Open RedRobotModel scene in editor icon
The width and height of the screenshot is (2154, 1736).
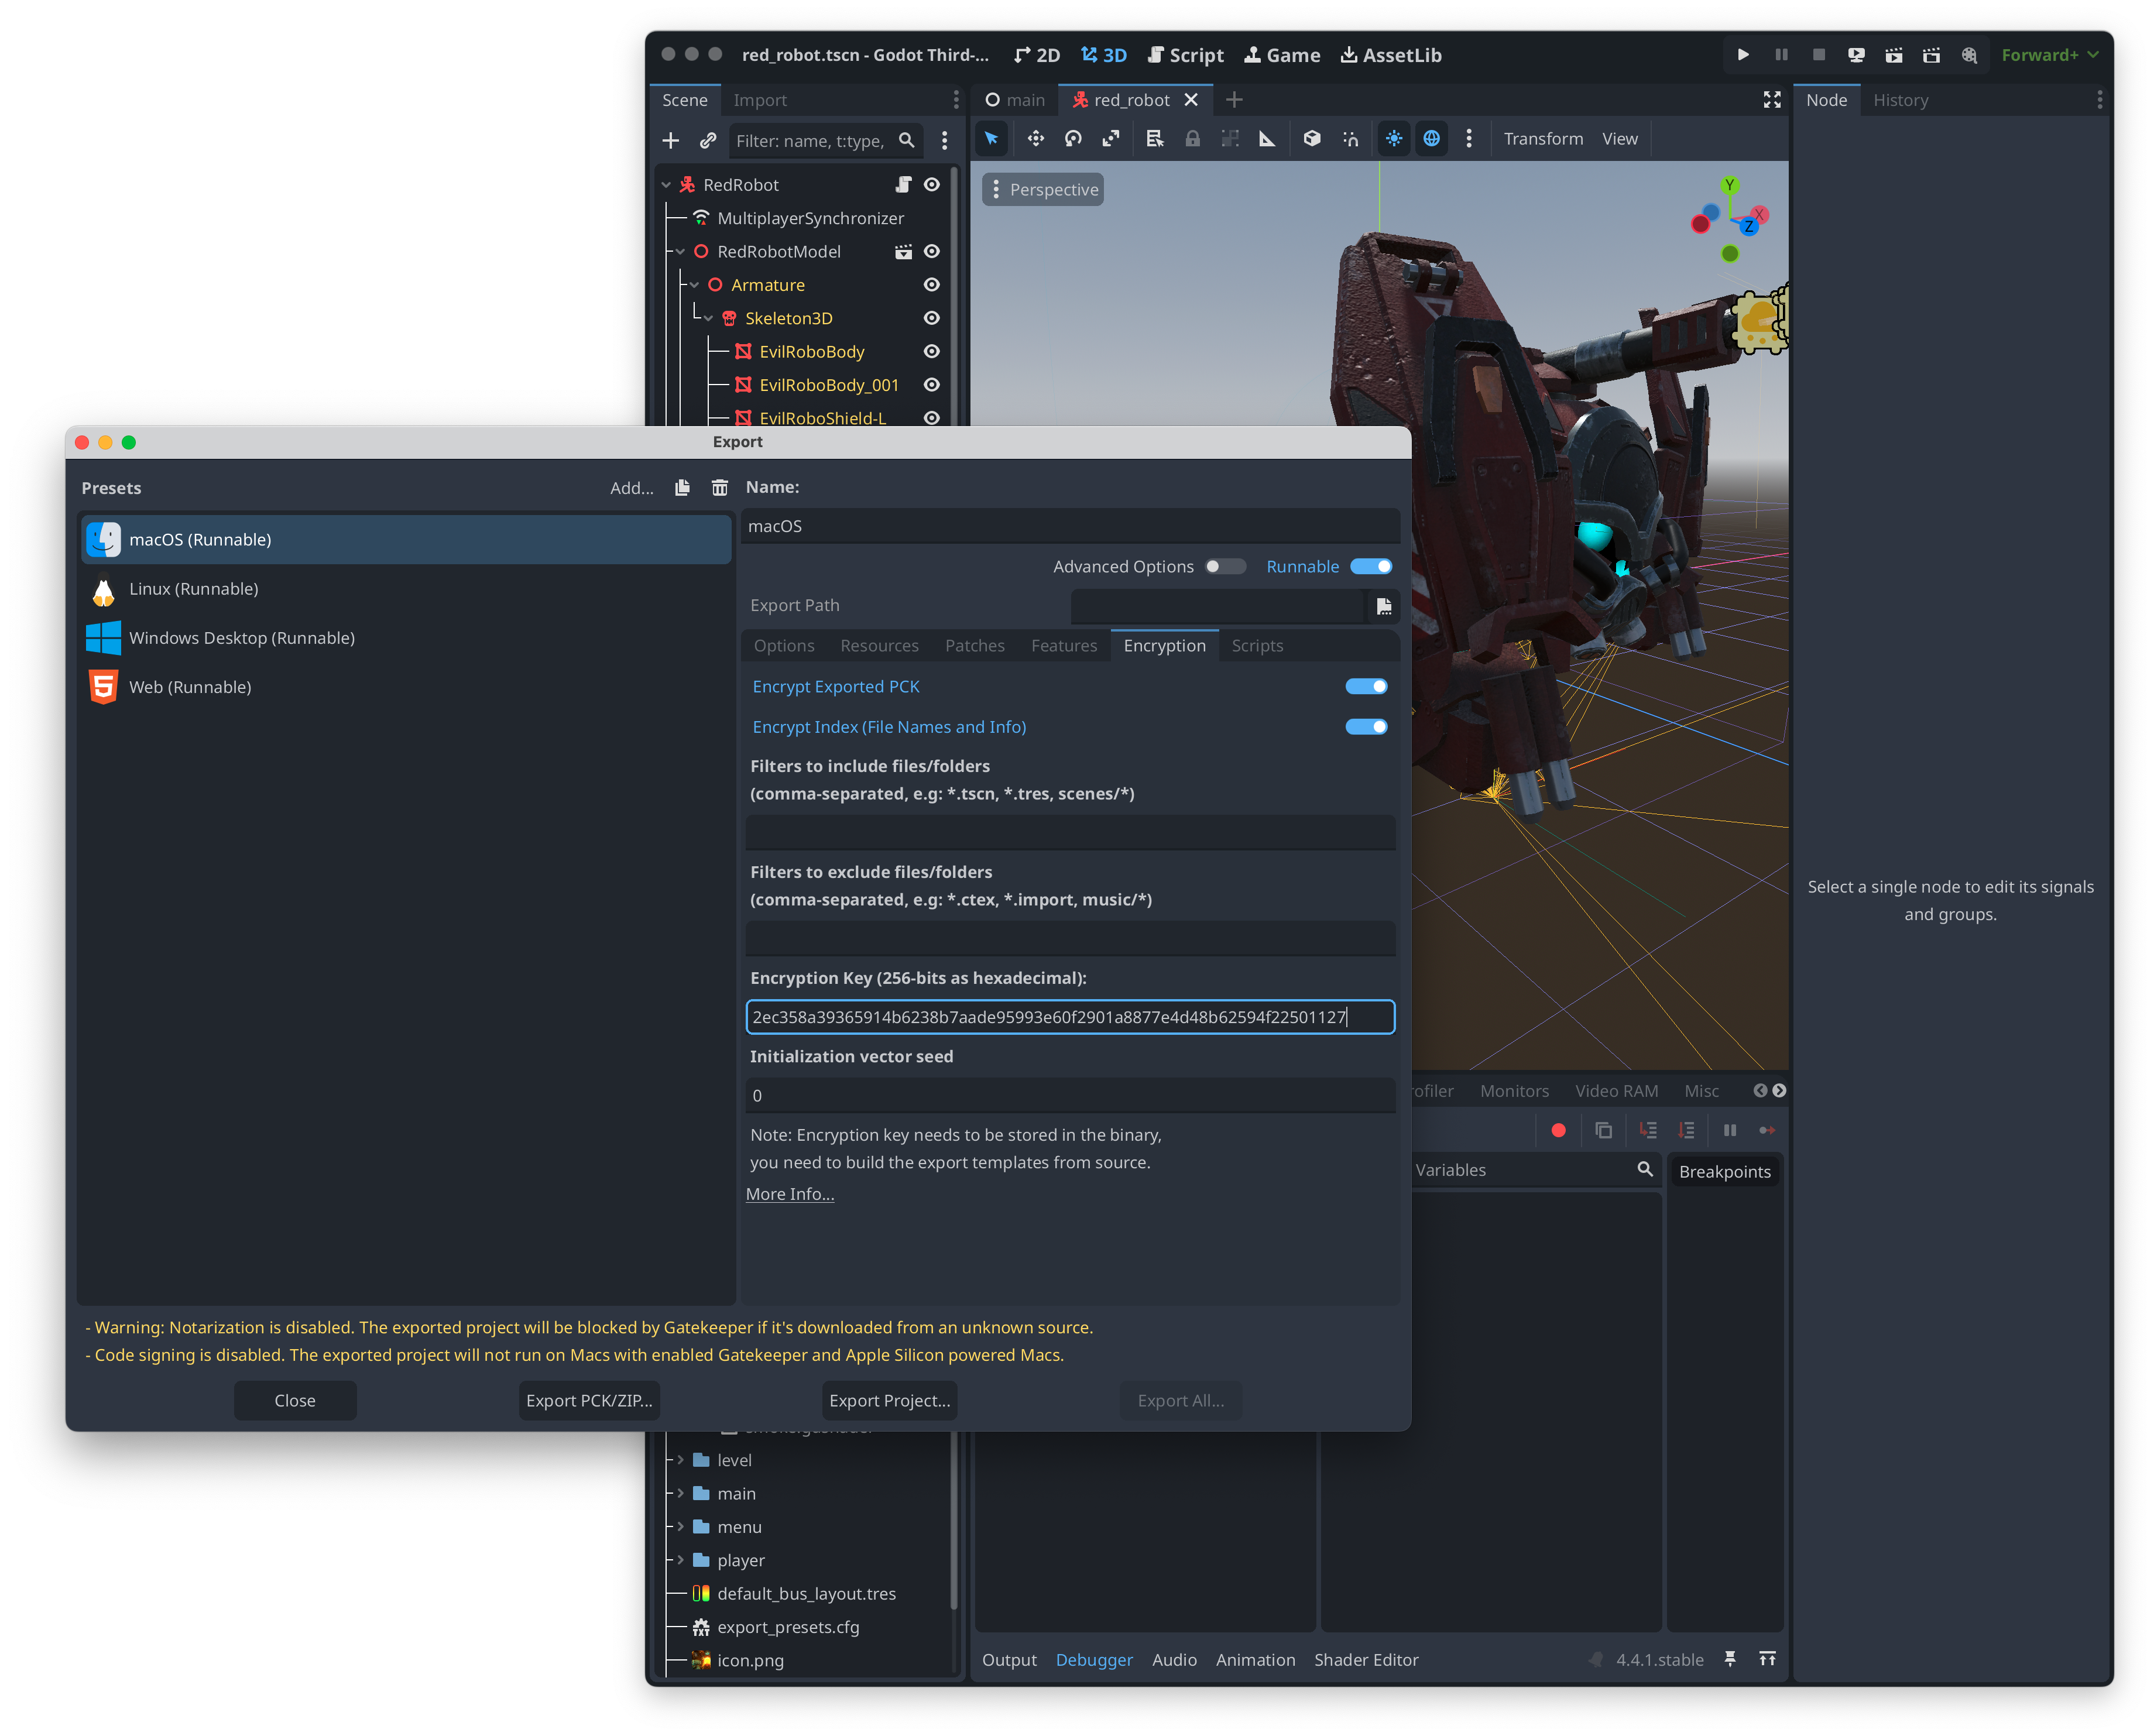(x=903, y=252)
